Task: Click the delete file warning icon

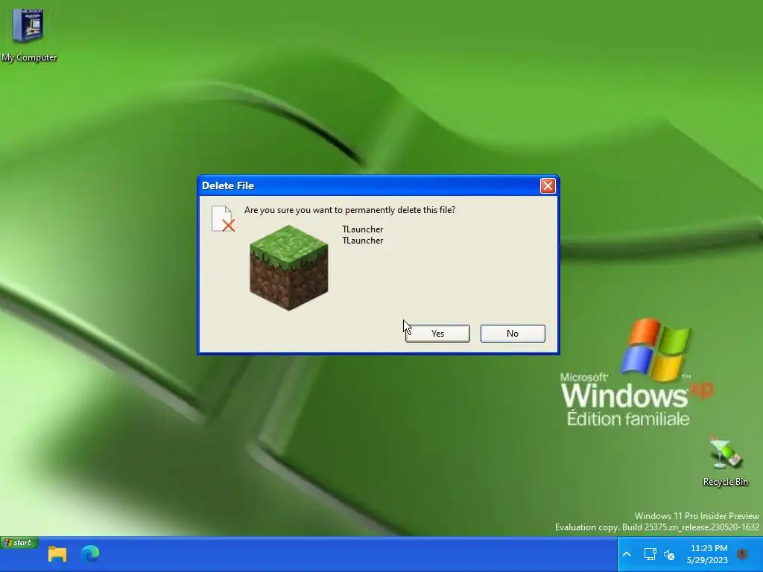Action: [x=223, y=219]
